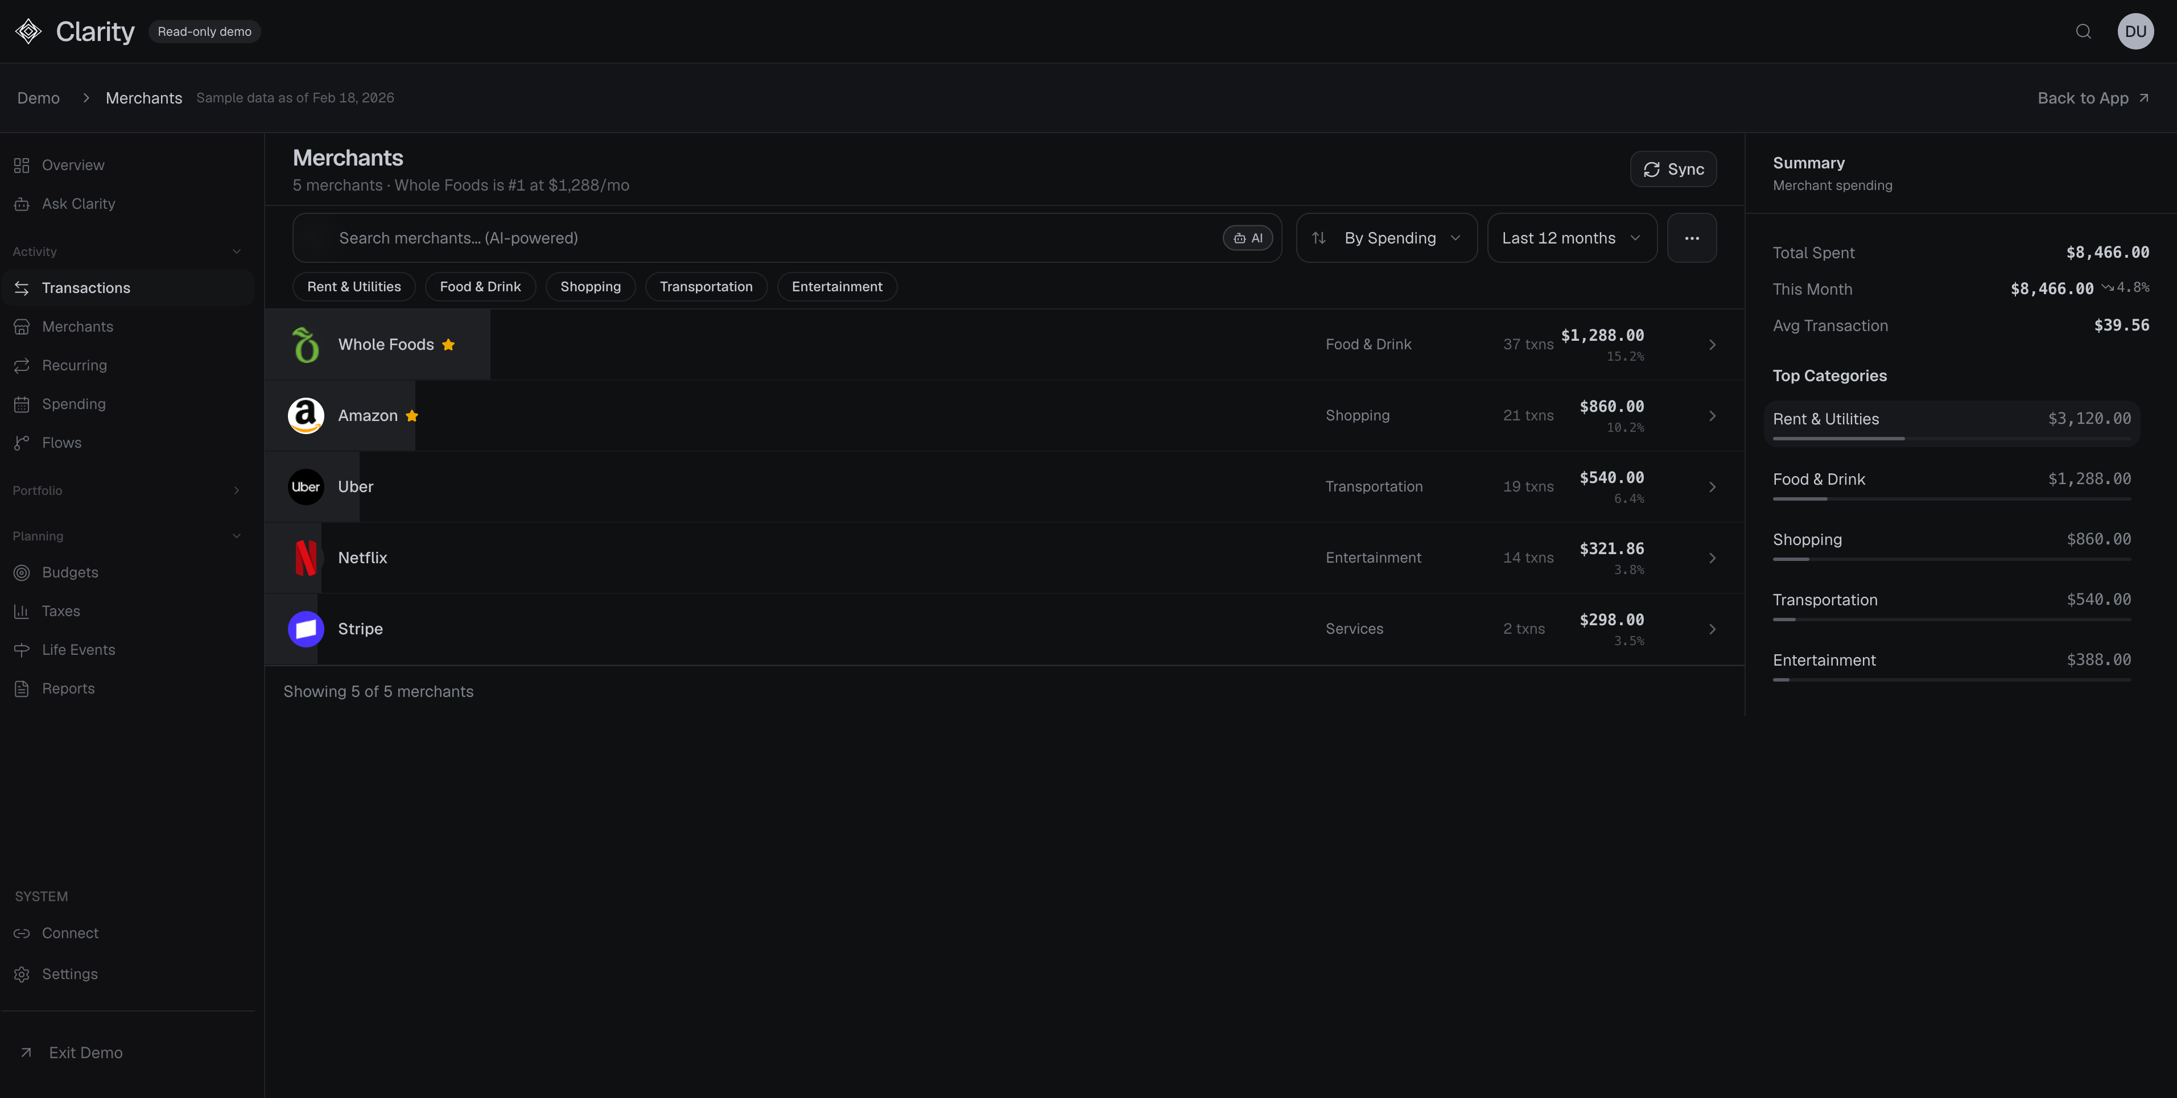Unfavorite Whole Foods by clicking its star
Screen dimensions: 2177x1098
pos(448,345)
